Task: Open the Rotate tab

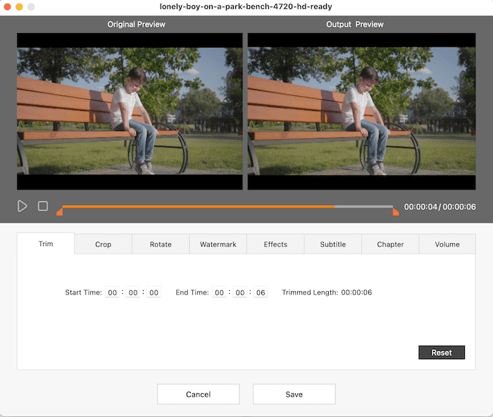Action: (x=161, y=244)
